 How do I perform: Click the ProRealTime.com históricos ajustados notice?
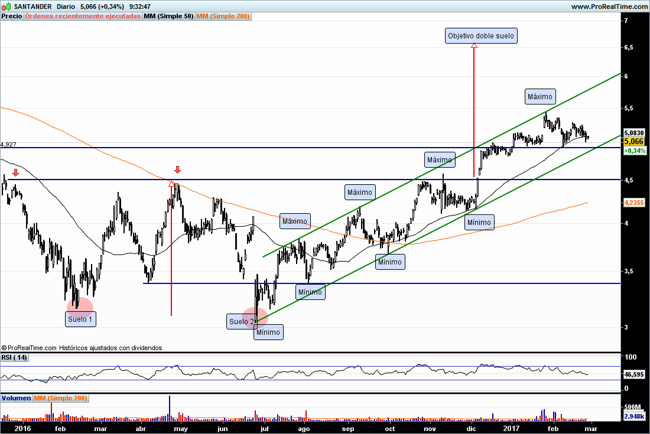point(82,348)
